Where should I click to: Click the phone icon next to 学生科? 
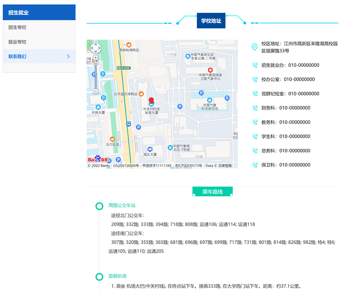(x=255, y=136)
